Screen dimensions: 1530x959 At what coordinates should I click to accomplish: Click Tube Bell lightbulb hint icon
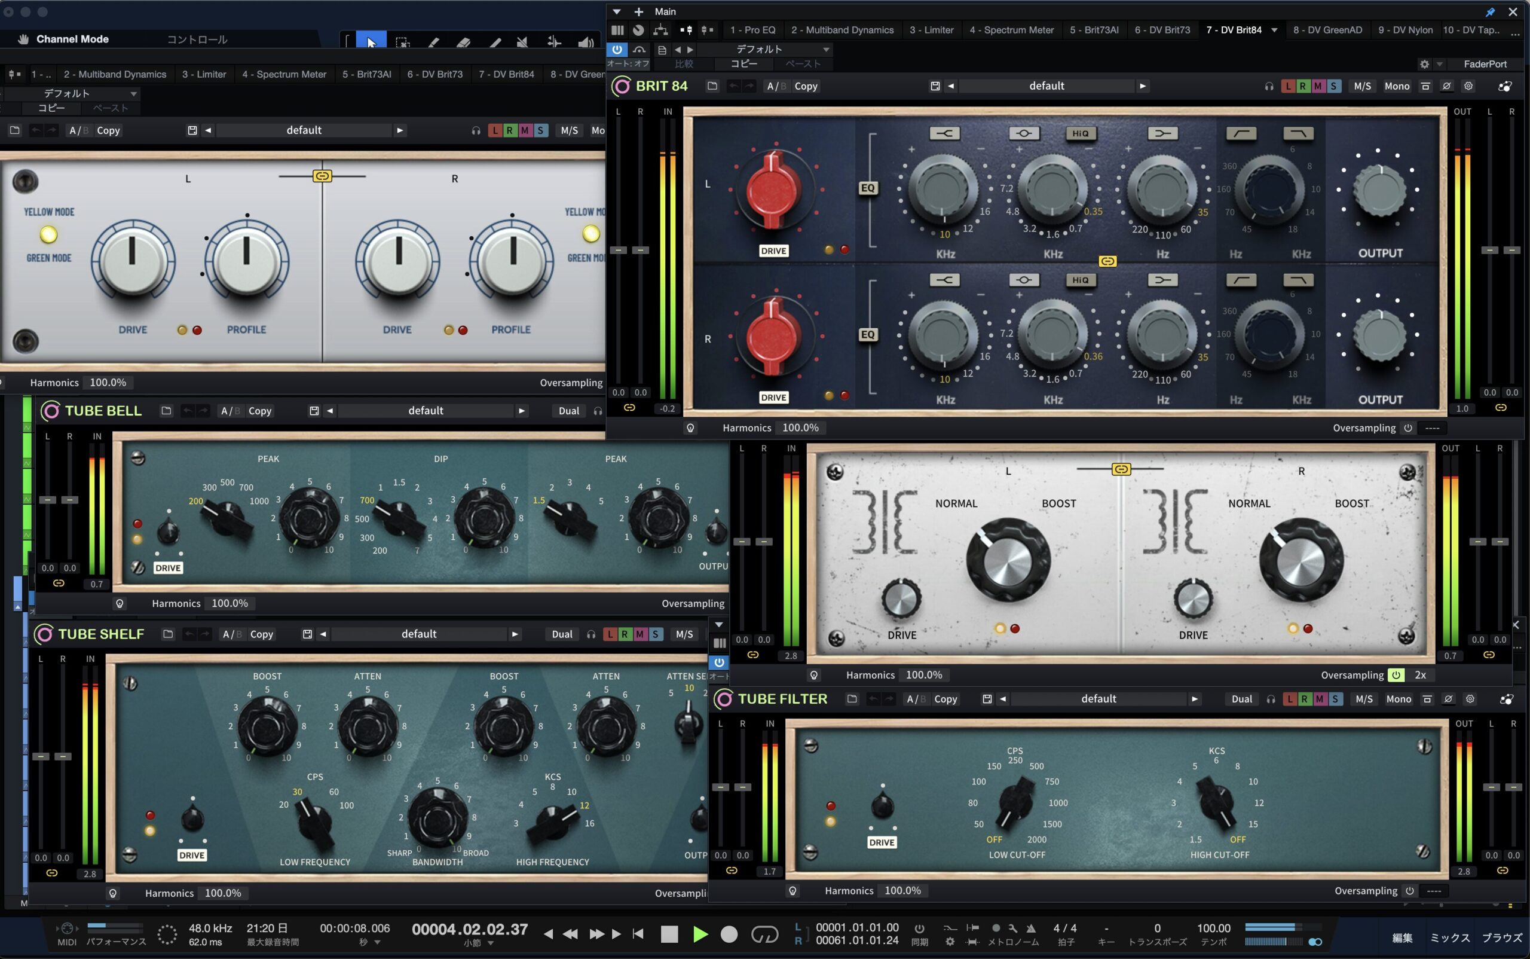click(120, 603)
